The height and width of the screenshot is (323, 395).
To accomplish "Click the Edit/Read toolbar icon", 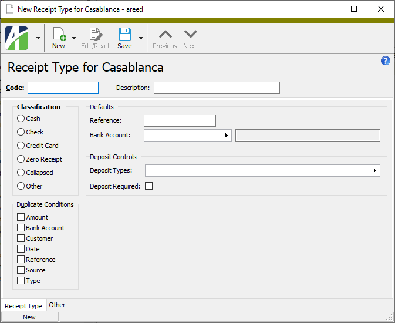I will (94, 34).
